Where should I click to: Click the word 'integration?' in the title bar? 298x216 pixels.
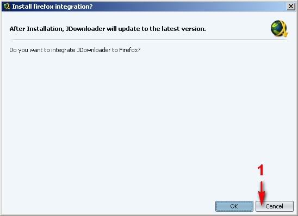coord(74,7)
